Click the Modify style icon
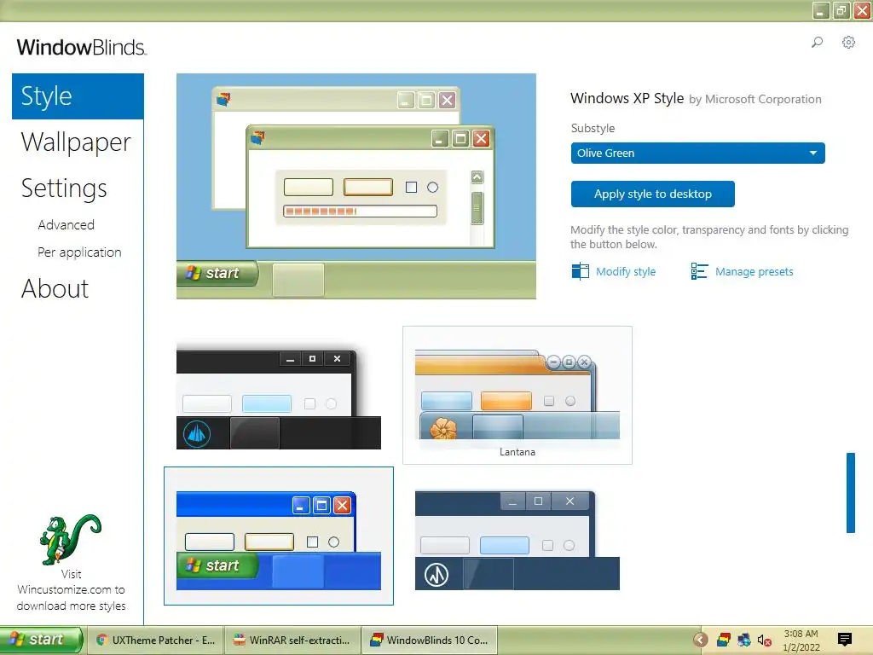The width and height of the screenshot is (873, 655). point(580,271)
